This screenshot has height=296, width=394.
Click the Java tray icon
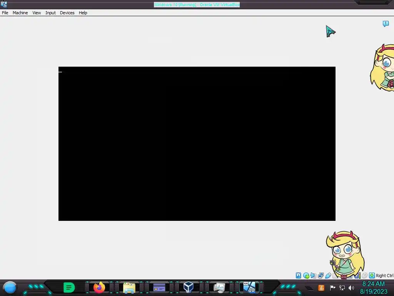[x=321, y=288]
